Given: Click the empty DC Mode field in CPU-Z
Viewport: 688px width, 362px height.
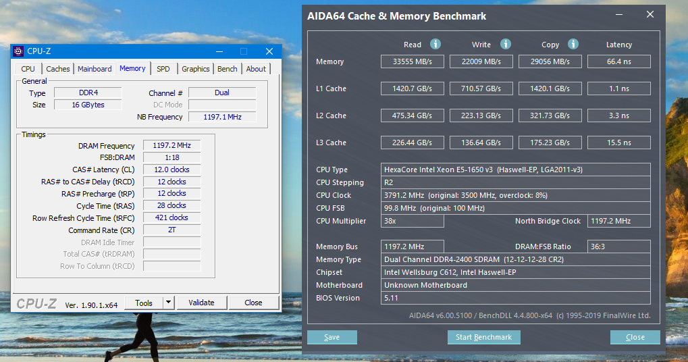Looking at the screenshot, I should click(x=222, y=105).
